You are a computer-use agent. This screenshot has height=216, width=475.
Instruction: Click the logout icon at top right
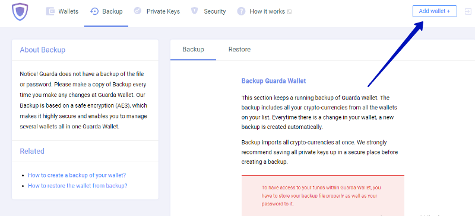coord(468,11)
